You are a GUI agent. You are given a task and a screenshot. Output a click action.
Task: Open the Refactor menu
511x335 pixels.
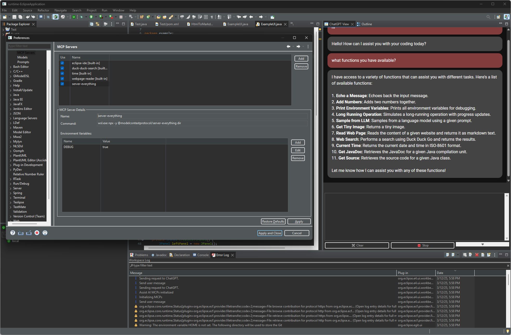coord(43,10)
